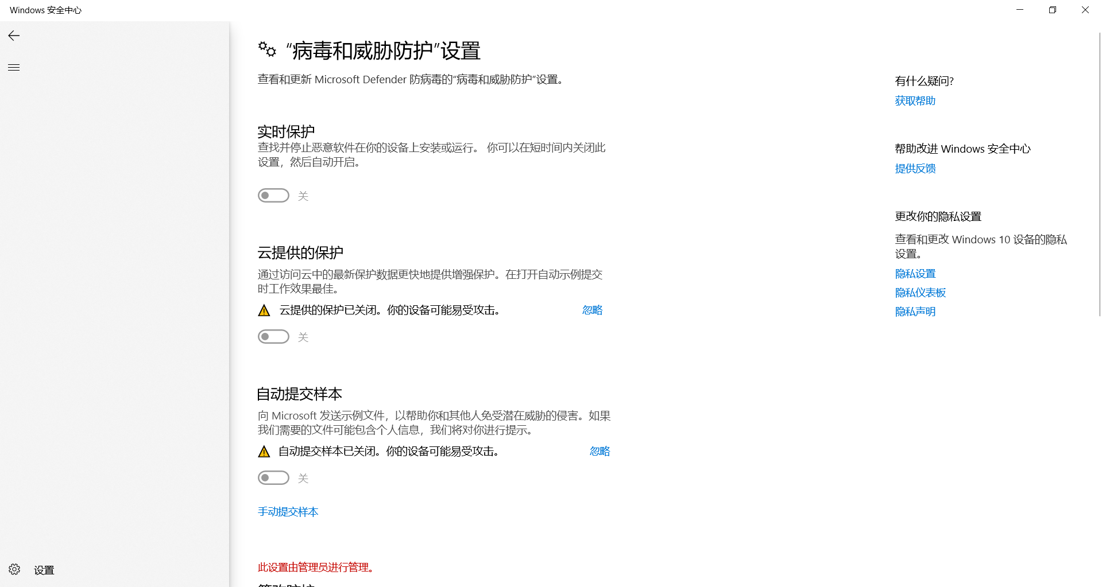Click the 帮助改进 Windows 安全中心 heading
The height and width of the screenshot is (587, 1102).
tap(963, 149)
